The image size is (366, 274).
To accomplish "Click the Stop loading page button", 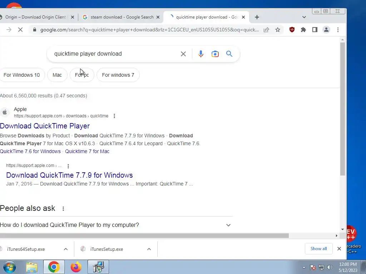I will (x=20, y=30).
